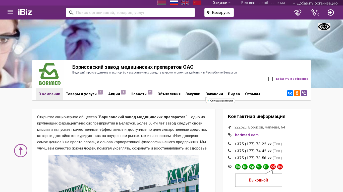This screenshot has width=343, height=192.
Task: Select Thursday (Чт) in work schedule
Action: click(x=259, y=167)
